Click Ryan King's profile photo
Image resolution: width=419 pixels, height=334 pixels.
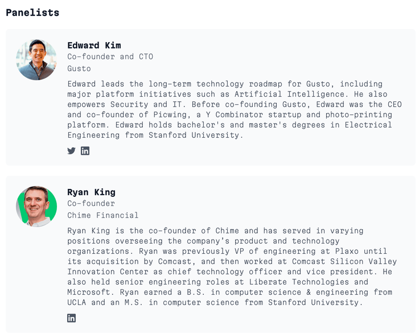pos(36,207)
